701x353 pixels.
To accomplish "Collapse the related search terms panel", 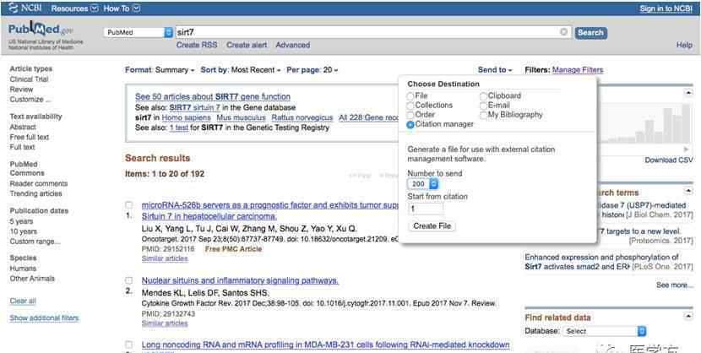I will (x=687, y=191).
